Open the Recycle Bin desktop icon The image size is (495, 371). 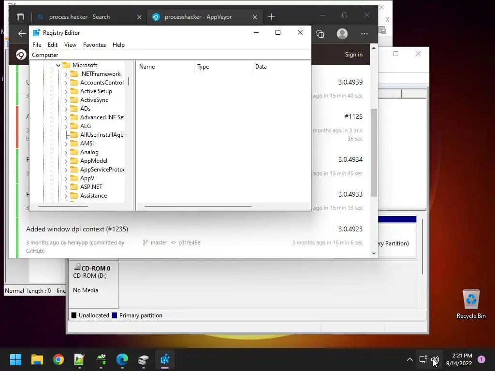pos(471,303)
